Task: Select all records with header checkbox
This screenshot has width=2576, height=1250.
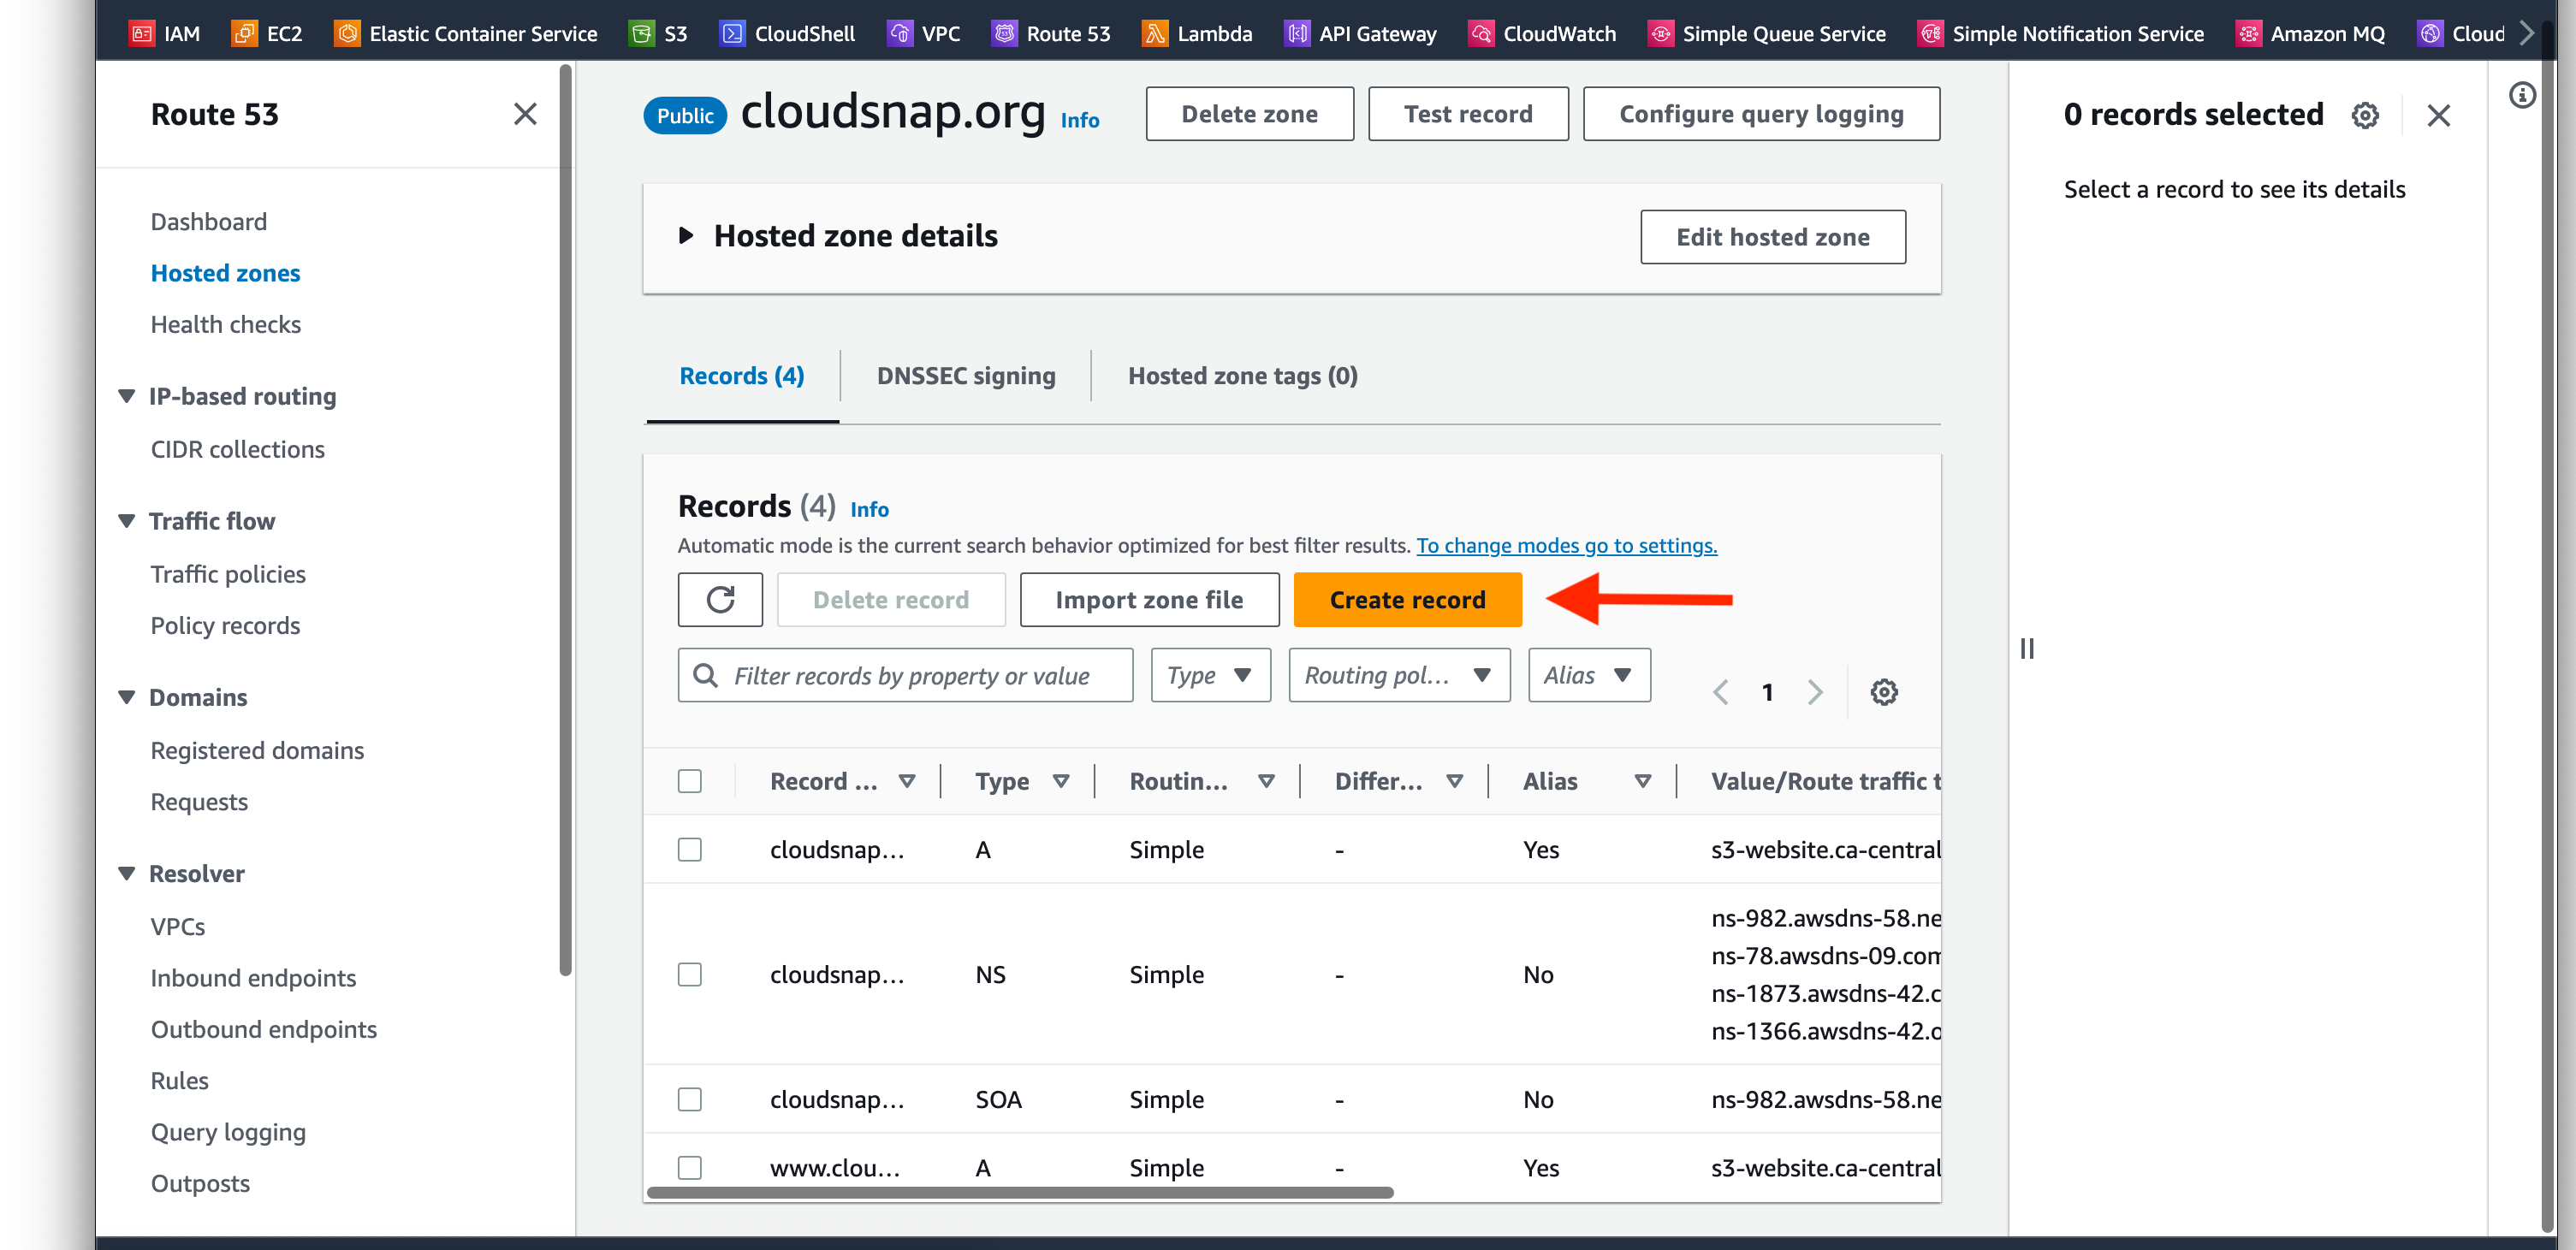Action: [690, 781]
